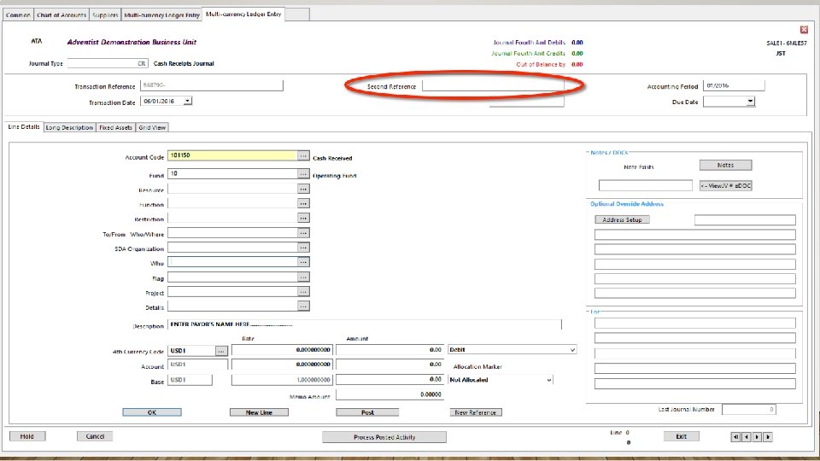Image resolution: width=820 pixels, height=461 pixels.
Task: Open the Not Allocated marker dropdown
Action: (x=548, y=380)
